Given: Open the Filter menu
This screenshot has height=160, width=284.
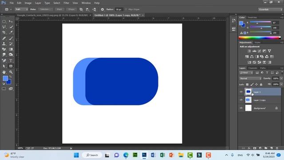Looking at the screenshot, I should (x=66, y=3).
